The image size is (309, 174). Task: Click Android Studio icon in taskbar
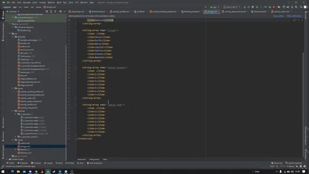coord(48,172)
